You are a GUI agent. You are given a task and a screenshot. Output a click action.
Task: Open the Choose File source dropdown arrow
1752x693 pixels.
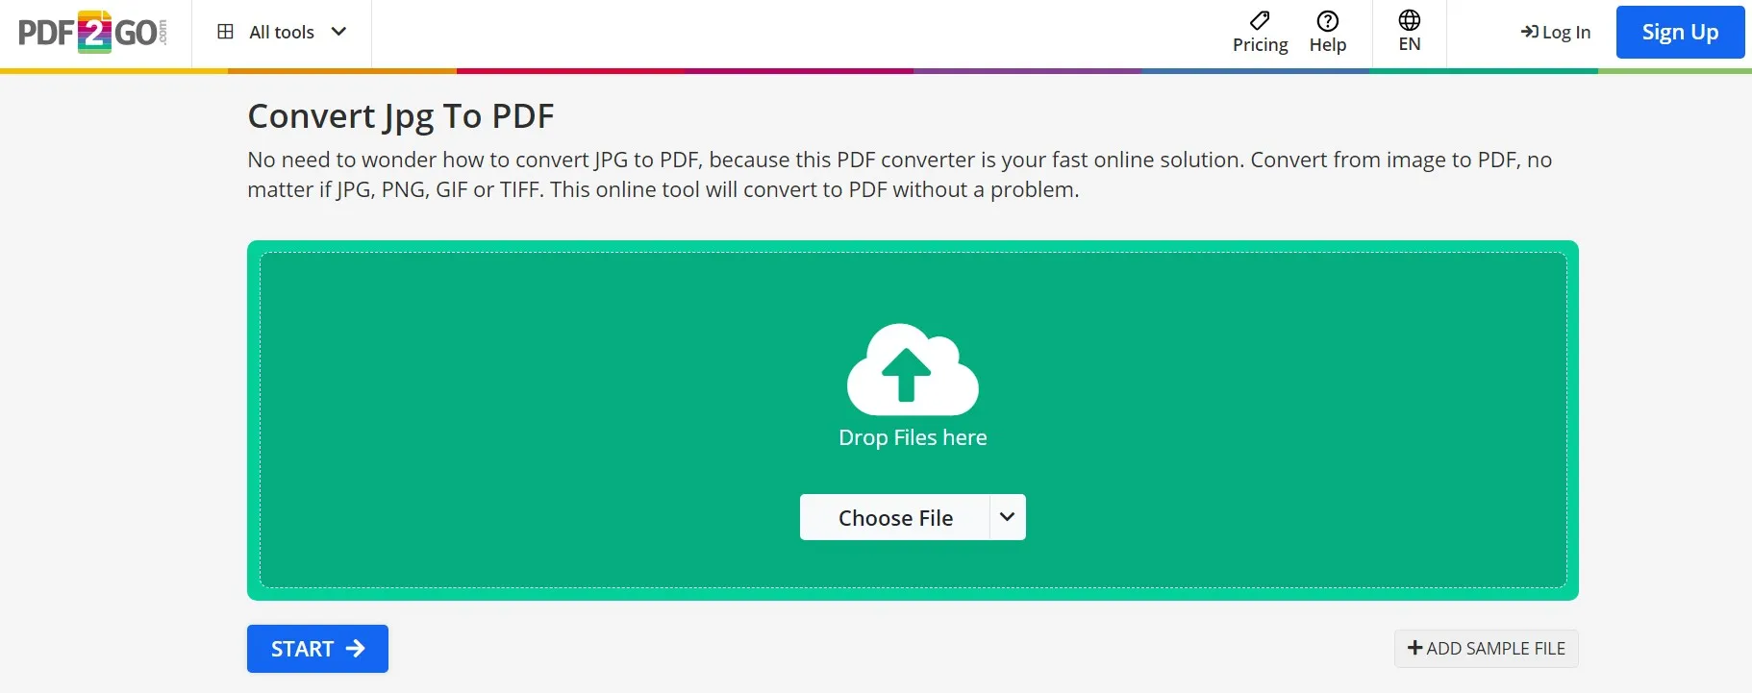pos(1007,517)
